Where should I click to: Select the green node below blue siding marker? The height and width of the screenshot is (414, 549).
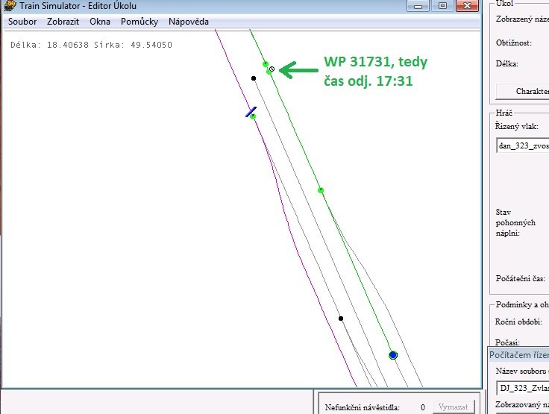[x=253, y=116]
